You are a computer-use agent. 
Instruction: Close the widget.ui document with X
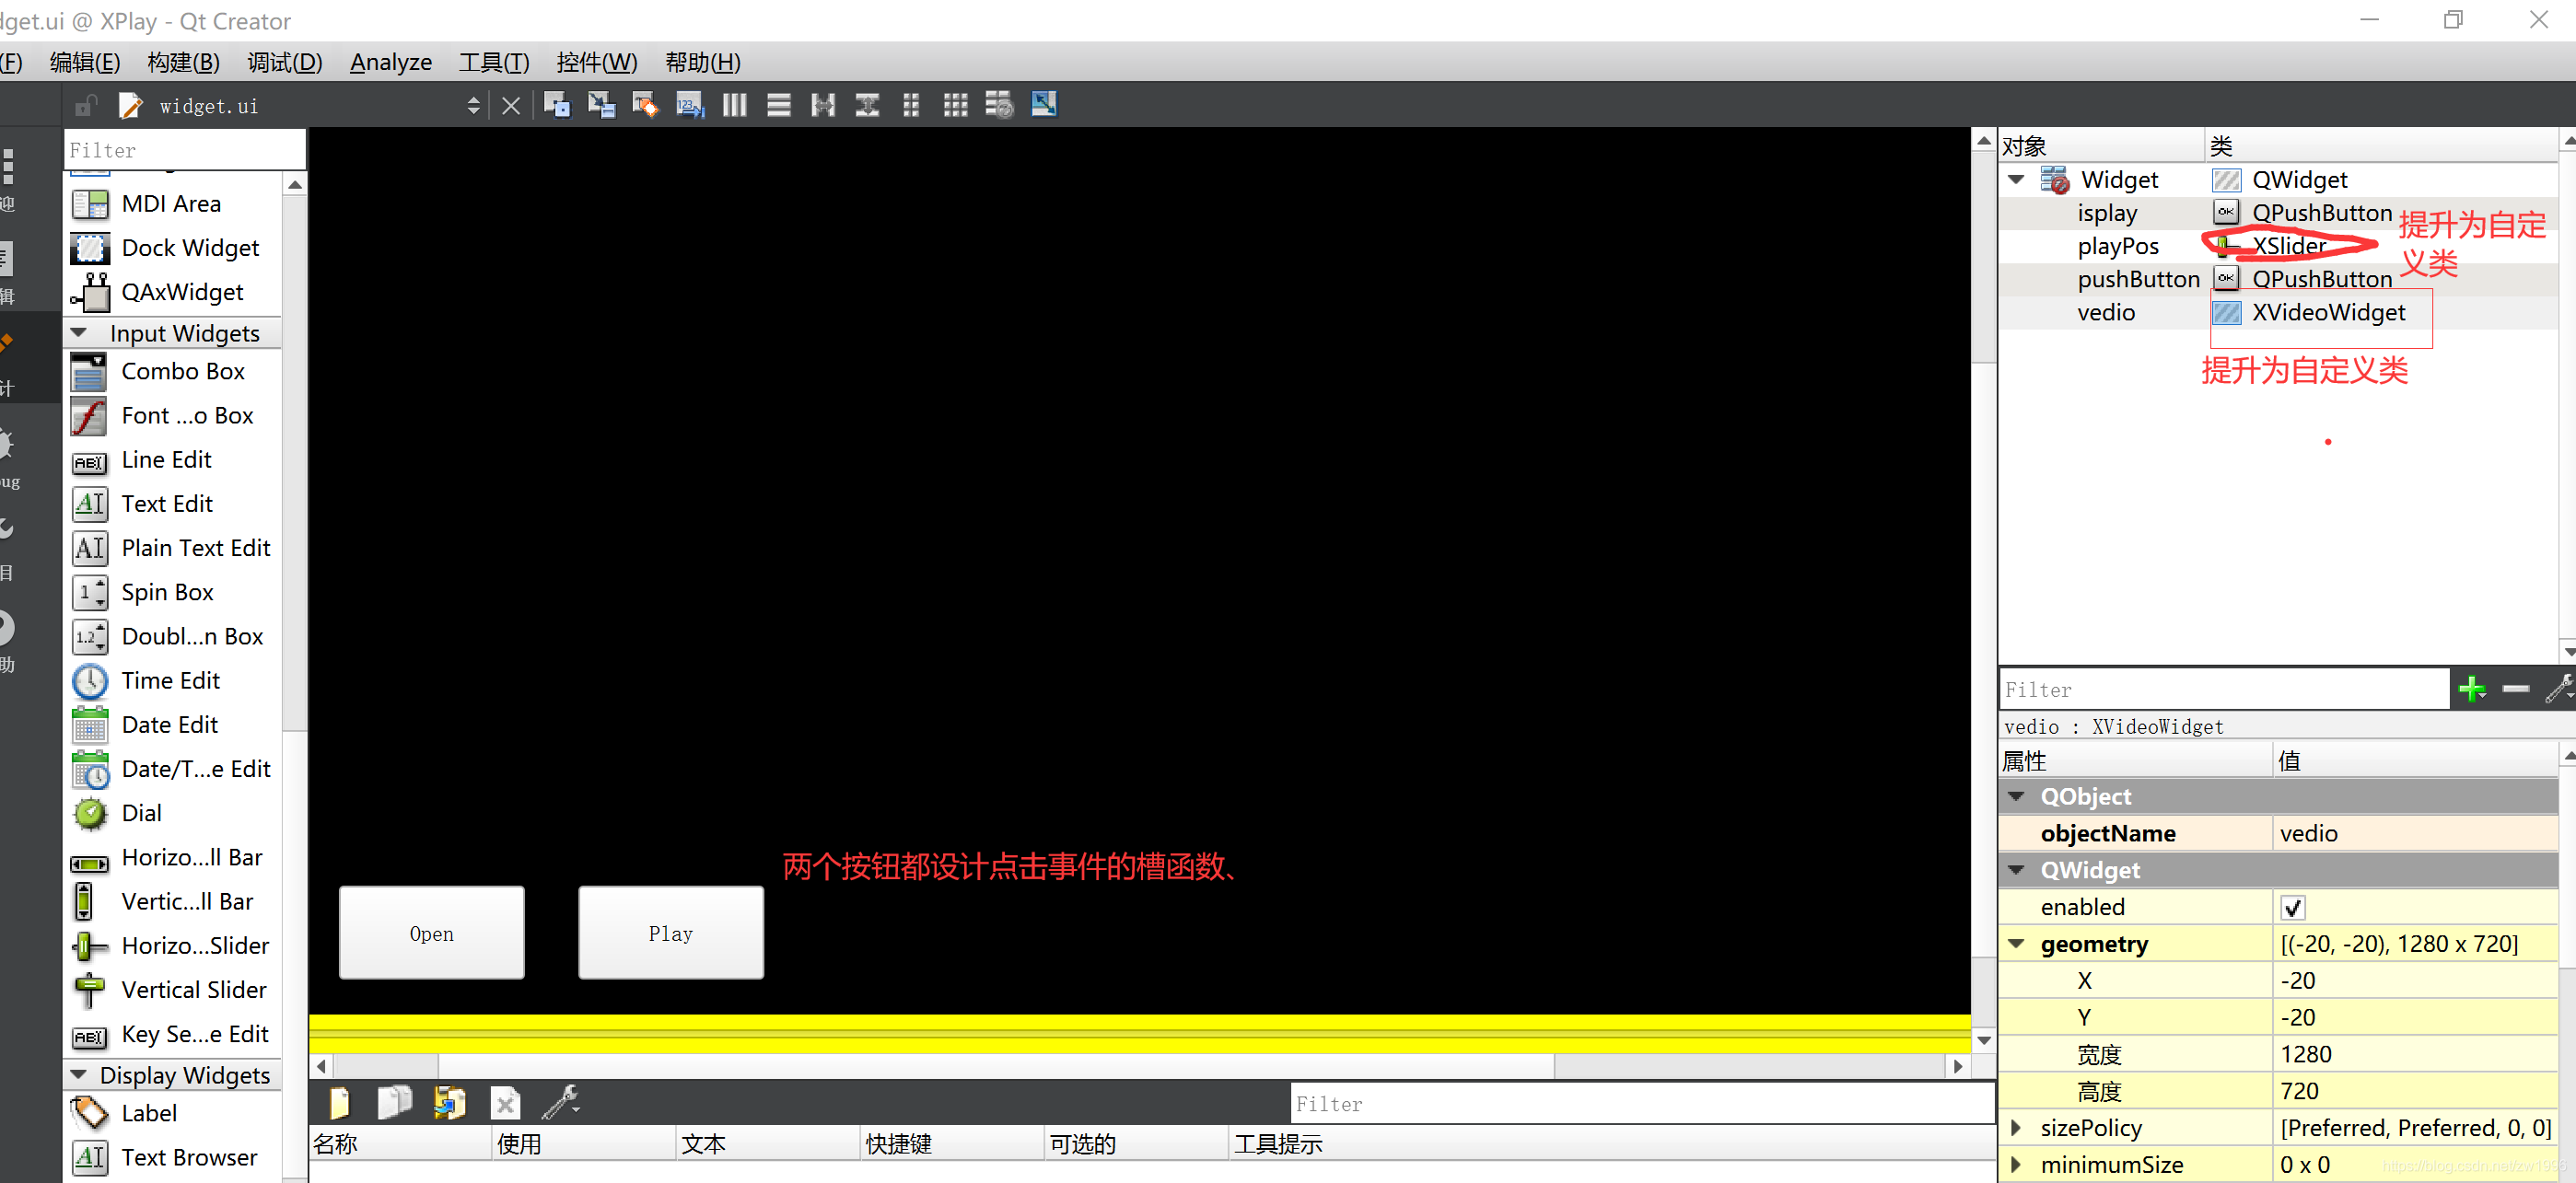coord(511,106)
